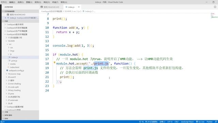Viewport: 218px width, 123px height.
Task: Close index.js in the open editors list
Action: pos(5,18)
